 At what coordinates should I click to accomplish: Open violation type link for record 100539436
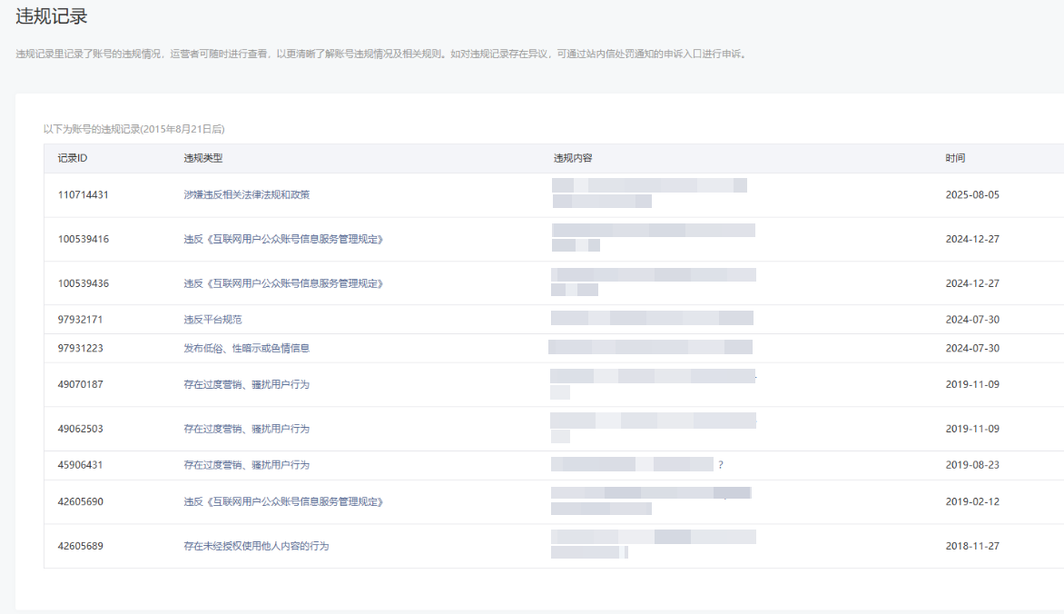283,283
